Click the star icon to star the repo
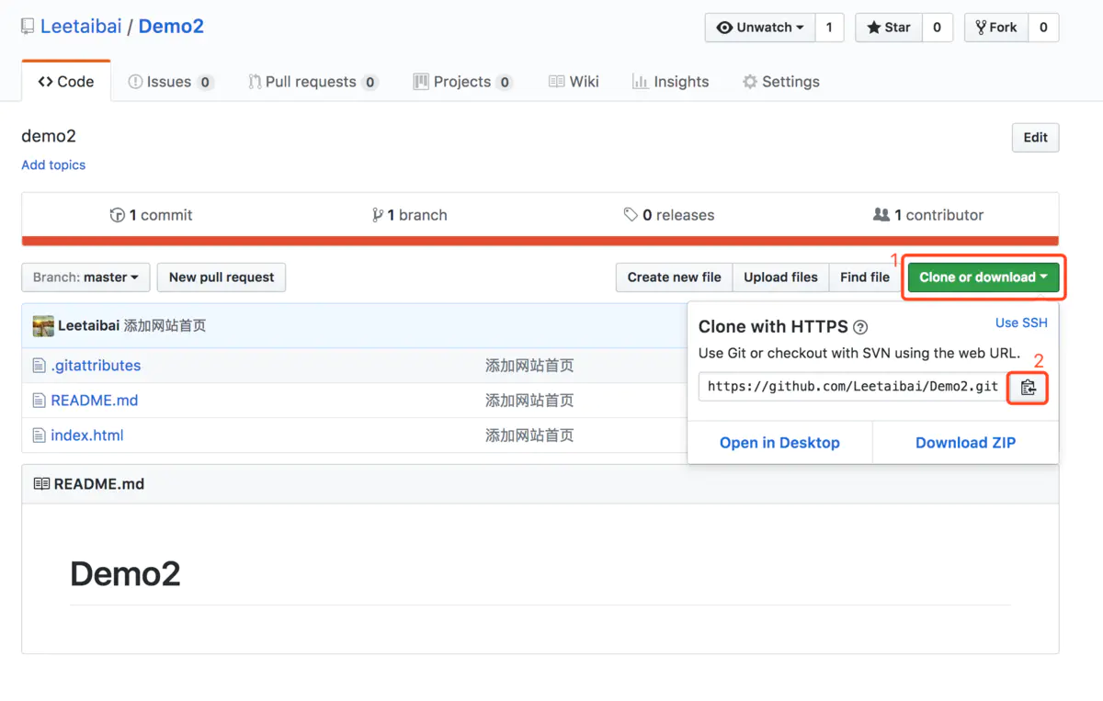1103x701 pixels. pyautogui.click(x=871, y=28)
